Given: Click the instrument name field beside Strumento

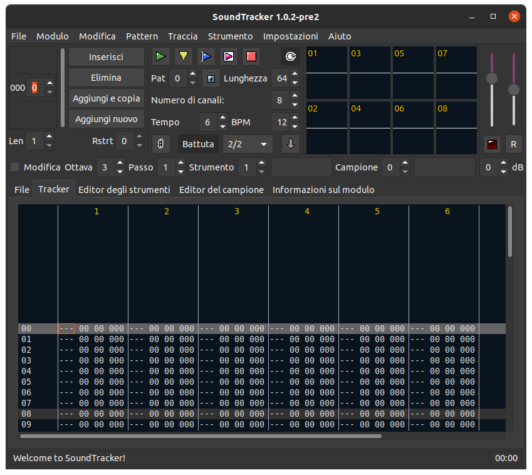Looking at the screenshot, I should pyautogui.click(x=301, y=167).
